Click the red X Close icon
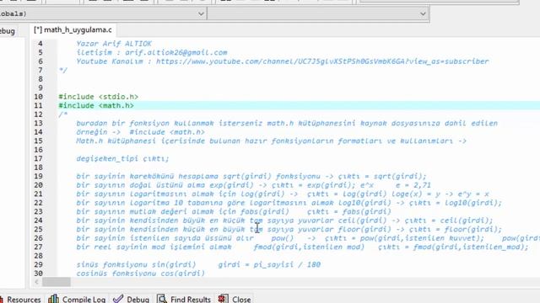This screenshot has width=540, height=303. pyautogui.click(x=223, y=299)
